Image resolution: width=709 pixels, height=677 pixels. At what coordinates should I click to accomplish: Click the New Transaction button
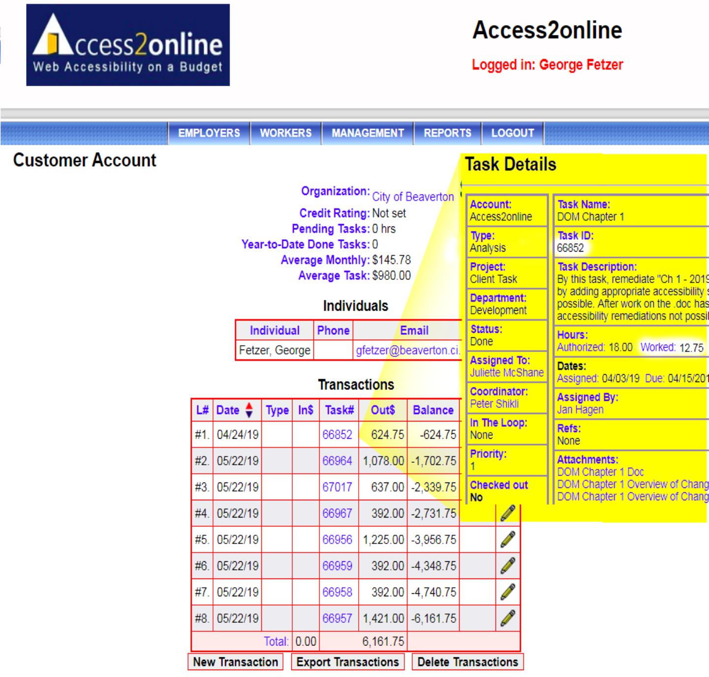[x=236, y=662]
